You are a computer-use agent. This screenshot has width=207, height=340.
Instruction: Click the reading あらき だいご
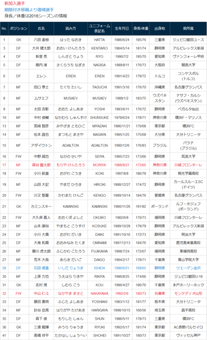(70, 260)
